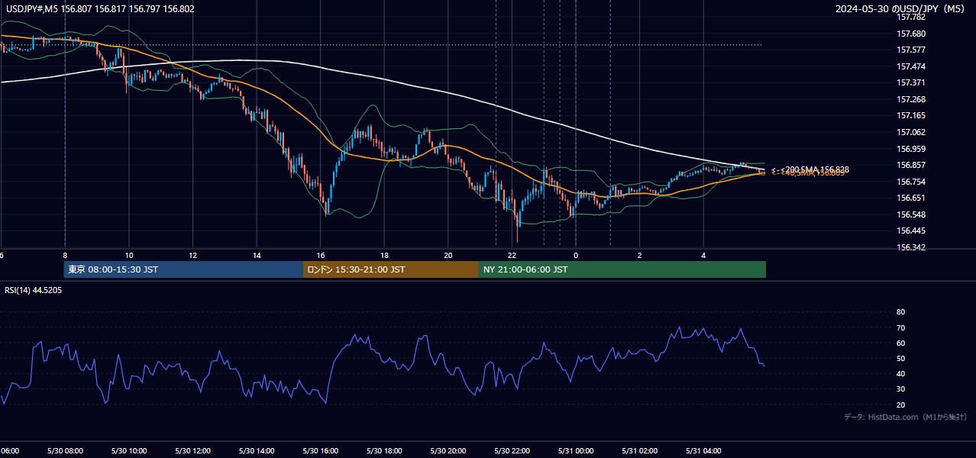
Task: Click price axis label 157.371
Action: 911,82
